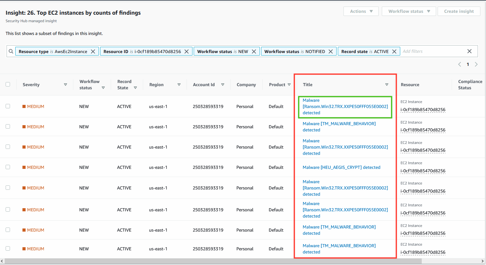The width and height of the screenshot is (486, 265).
Task: Sort by Title column arrow
Action: [387, 85]
